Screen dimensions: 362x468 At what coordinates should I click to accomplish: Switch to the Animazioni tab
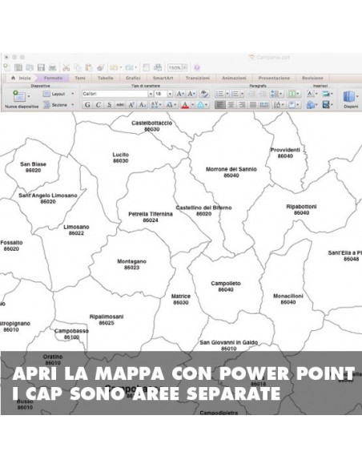pyautogui.click(x=234, y=79)
